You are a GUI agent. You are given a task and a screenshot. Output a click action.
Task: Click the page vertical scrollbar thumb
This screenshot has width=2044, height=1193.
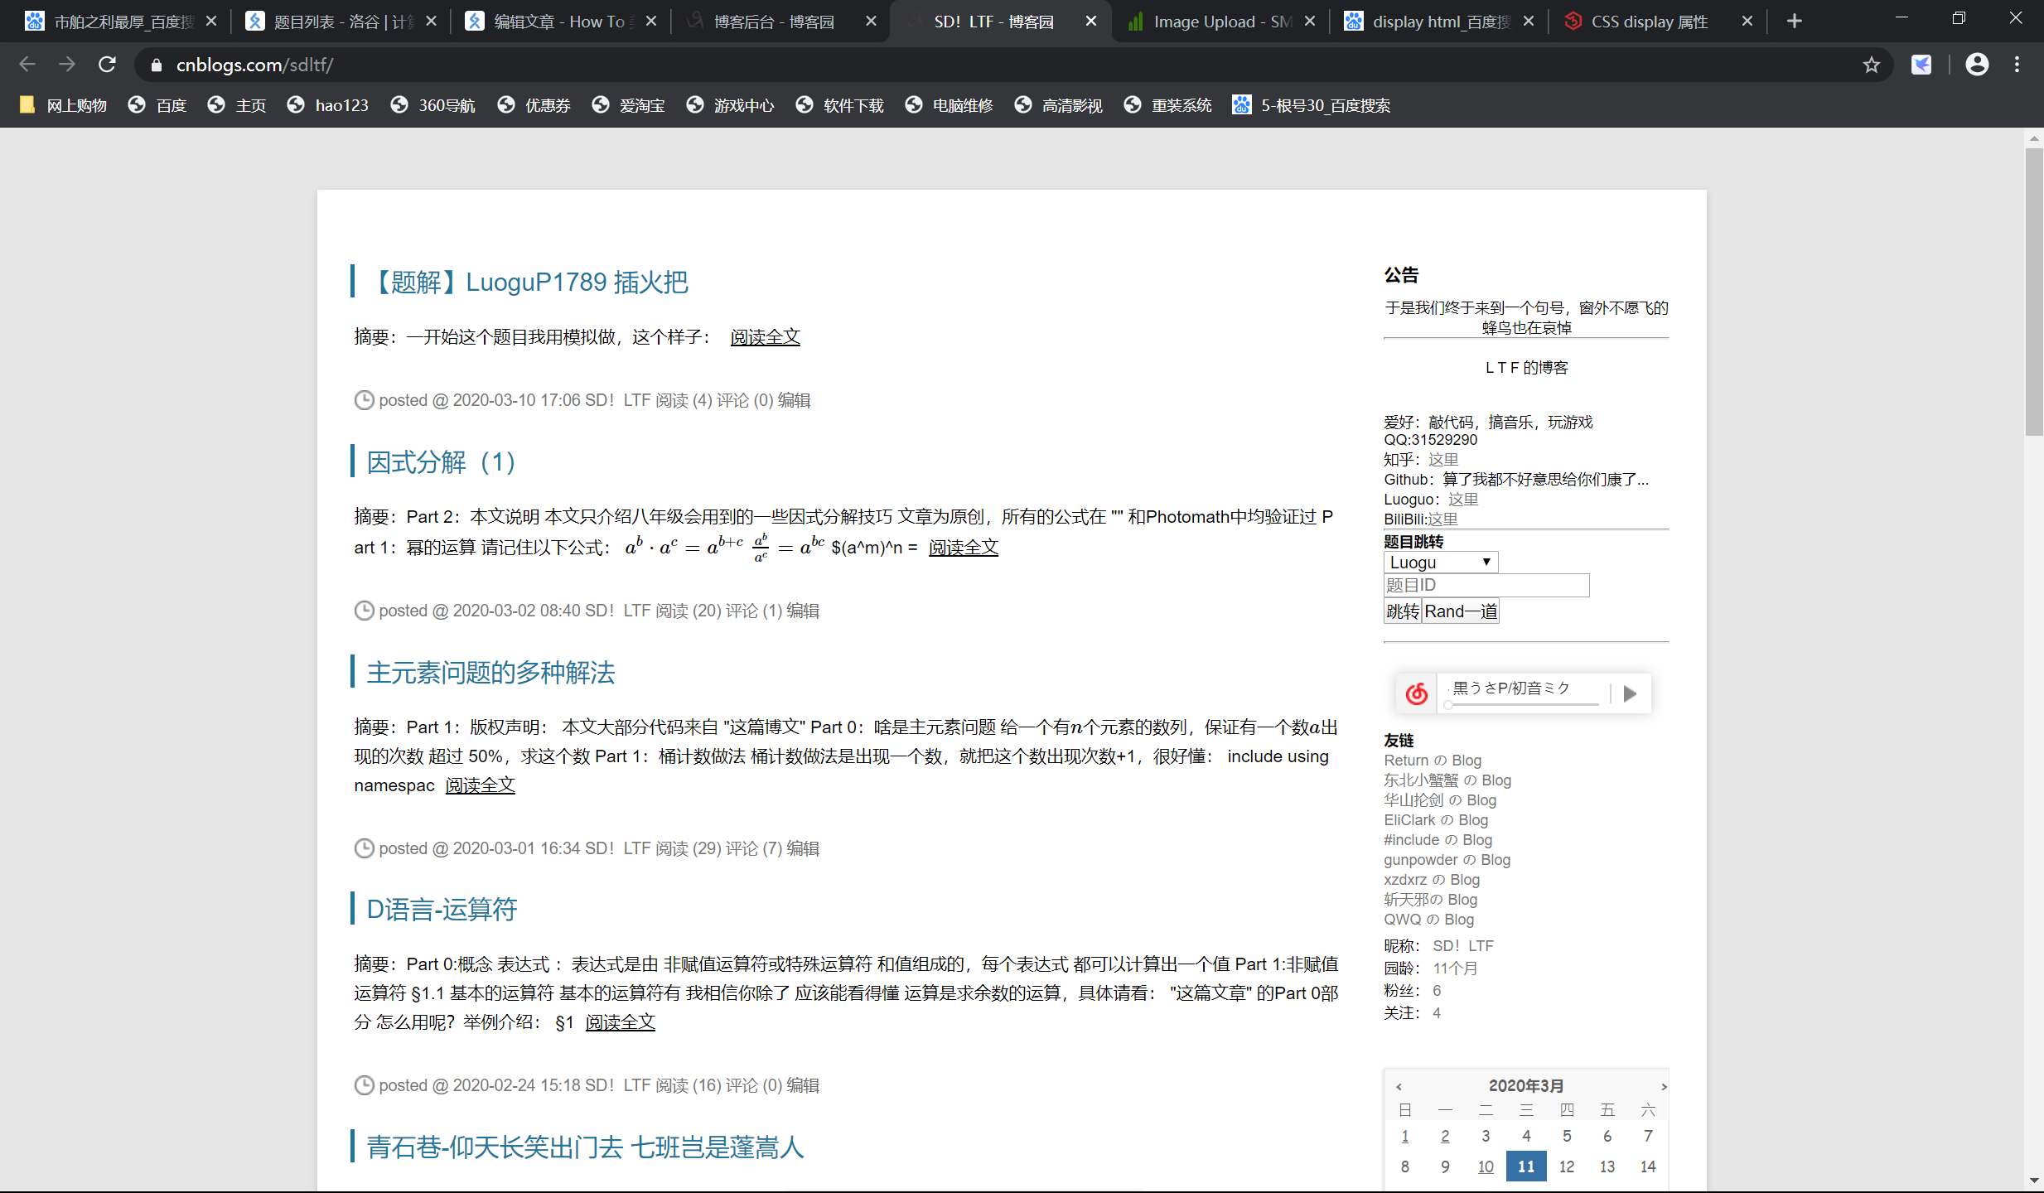coord(2033,292)
